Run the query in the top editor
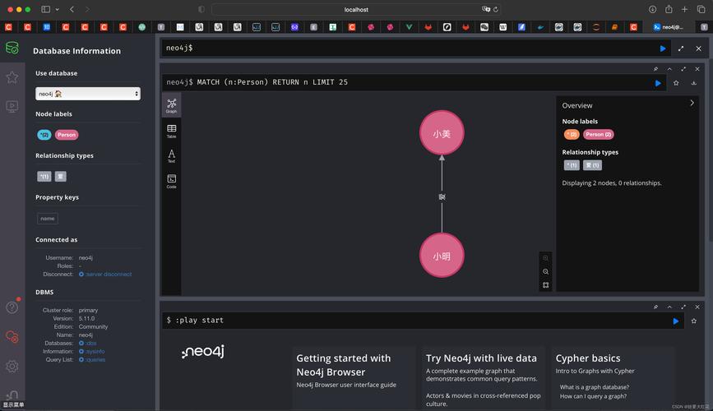This screenshot has width=713, height=411. click(663, 48)
